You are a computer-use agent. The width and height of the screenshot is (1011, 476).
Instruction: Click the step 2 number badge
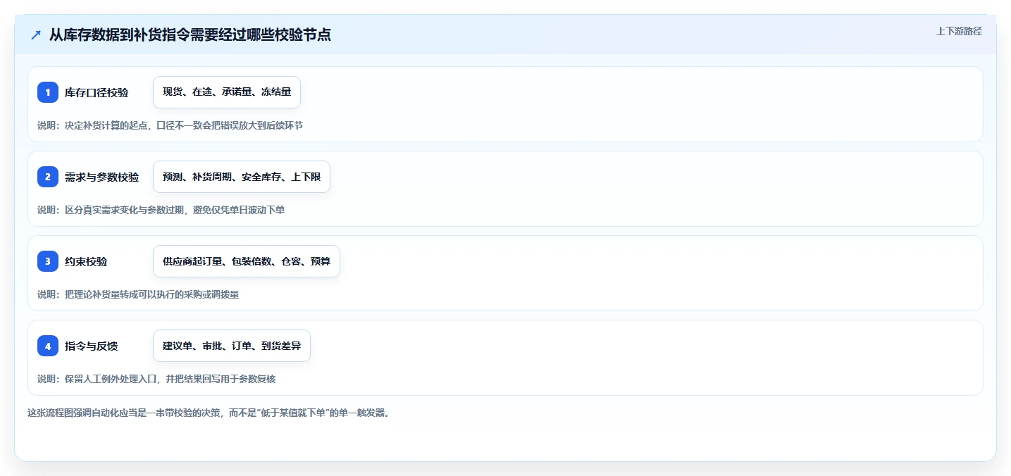[48, 177]
